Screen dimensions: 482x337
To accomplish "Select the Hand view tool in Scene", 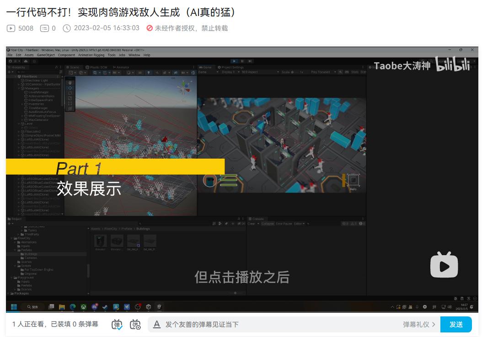I will click(x=70, y=83).
